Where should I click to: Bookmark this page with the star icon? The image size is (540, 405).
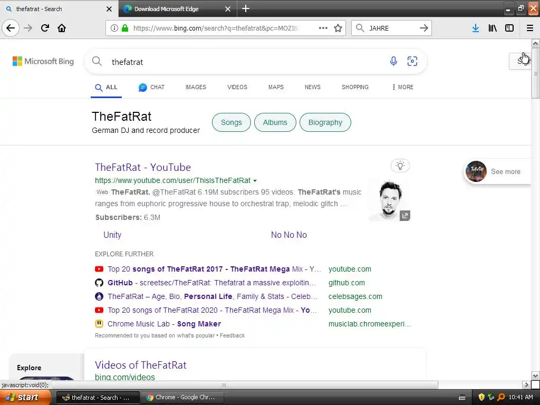[x=338, y=28]
